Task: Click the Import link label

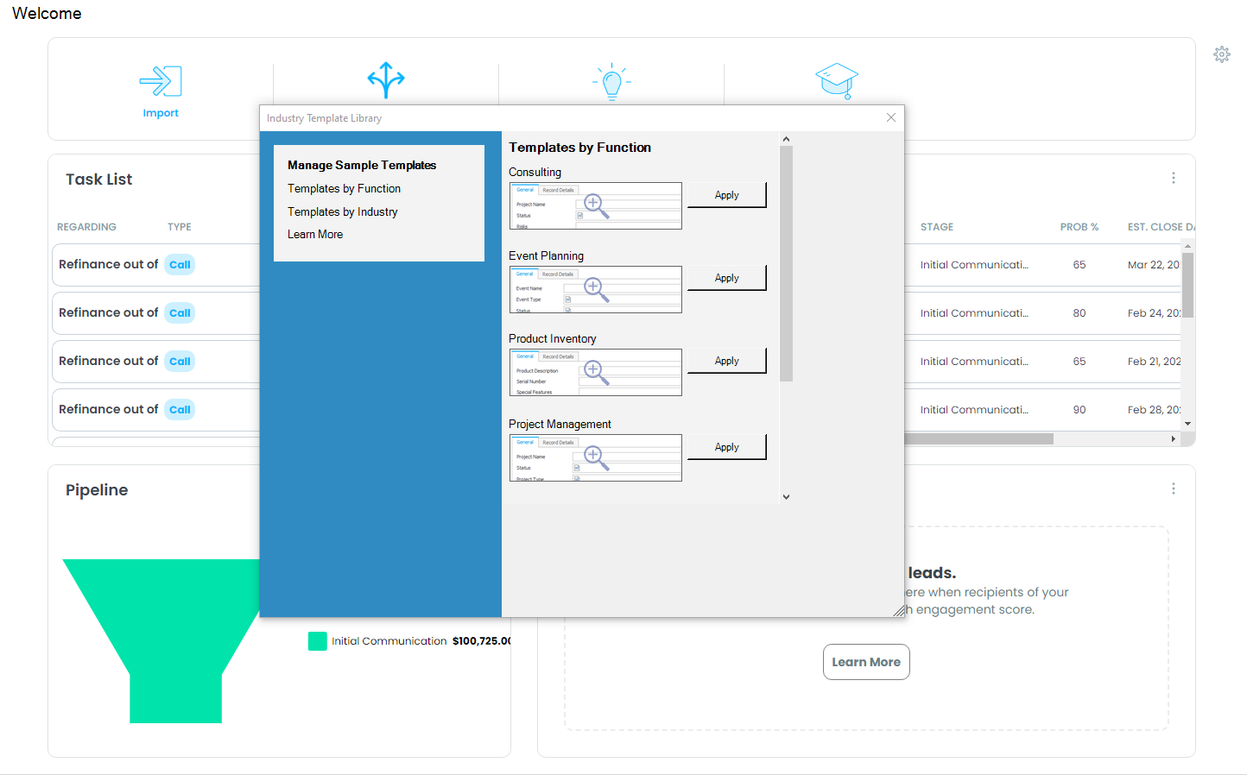Action: [x=161, y=113]
